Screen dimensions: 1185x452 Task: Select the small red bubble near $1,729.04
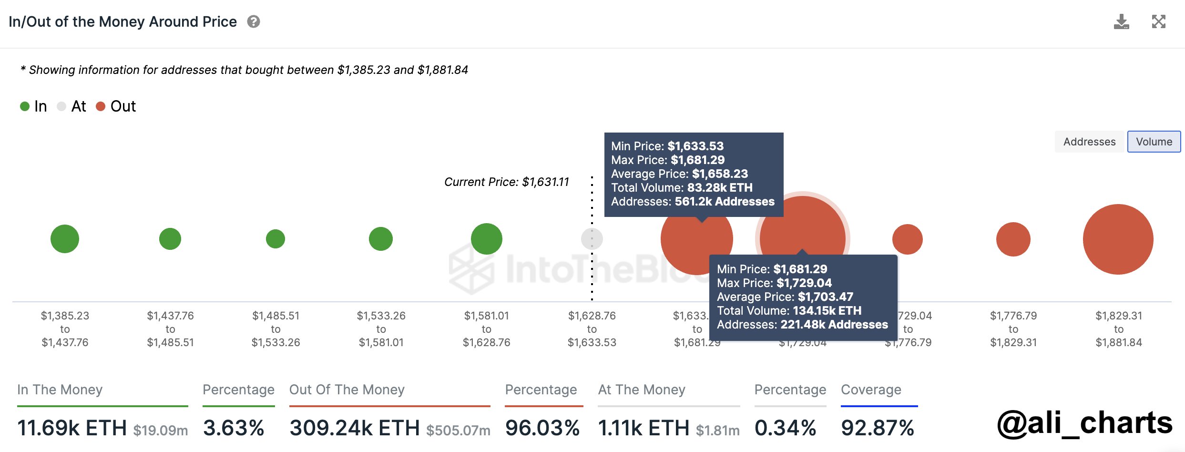[x=908, y=239]
